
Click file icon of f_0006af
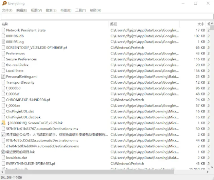(x=3, y=94)
